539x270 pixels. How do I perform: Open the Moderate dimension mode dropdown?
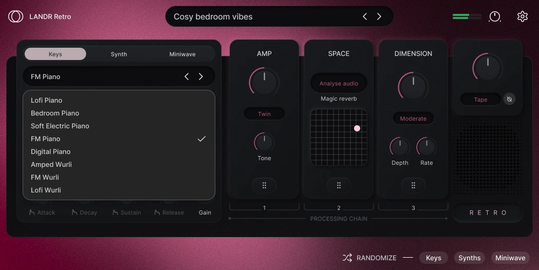tap(413, 119)
